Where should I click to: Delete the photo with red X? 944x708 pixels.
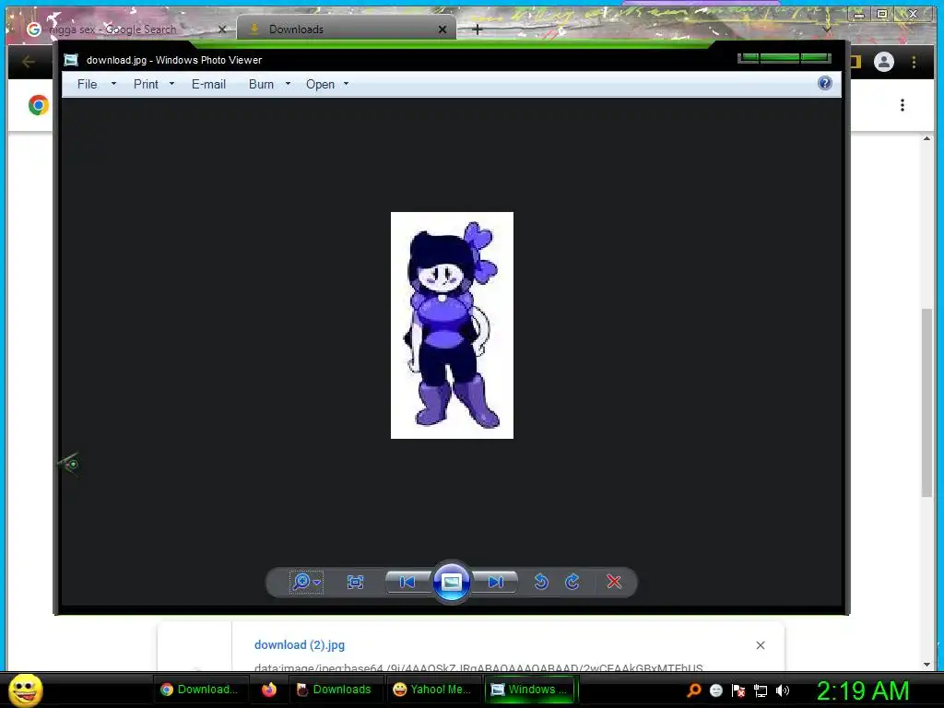tap(613, 583)
